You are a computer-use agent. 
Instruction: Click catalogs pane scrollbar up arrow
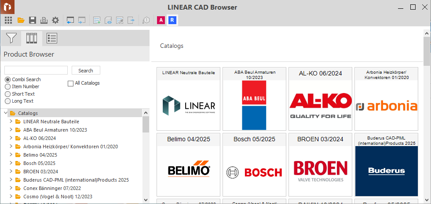click(427, 32)
